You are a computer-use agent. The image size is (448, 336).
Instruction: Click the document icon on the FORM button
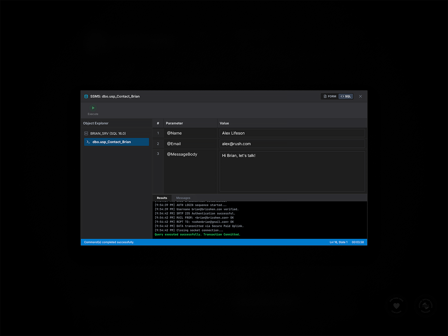pos(325,96)
